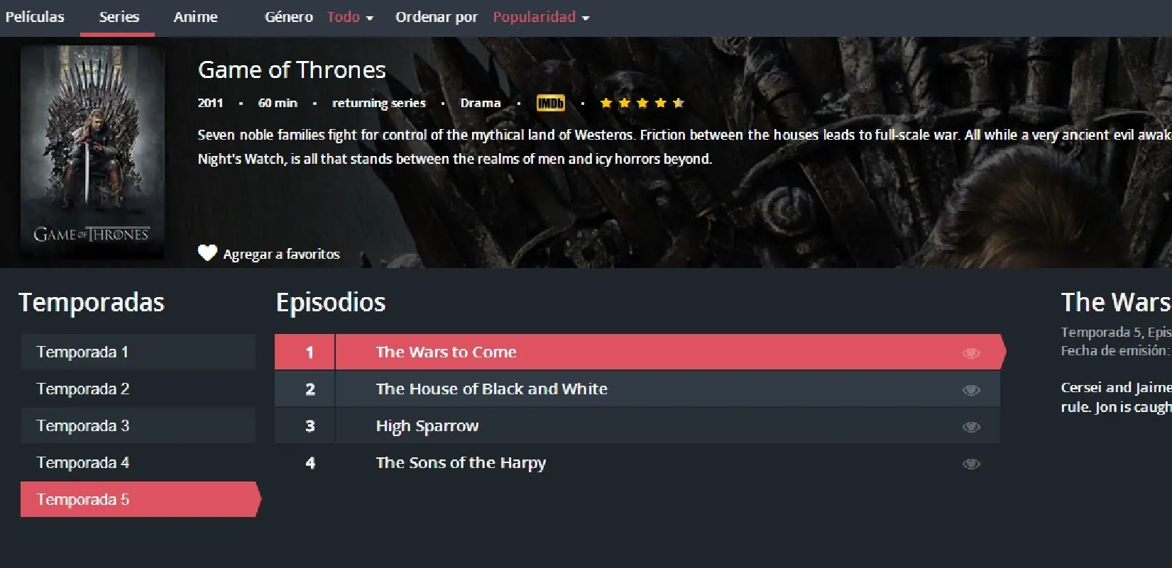Open the Ordenar por Popularidad dropdown
The width and height of the screenshot is (1172, 568).
[541, 17]
